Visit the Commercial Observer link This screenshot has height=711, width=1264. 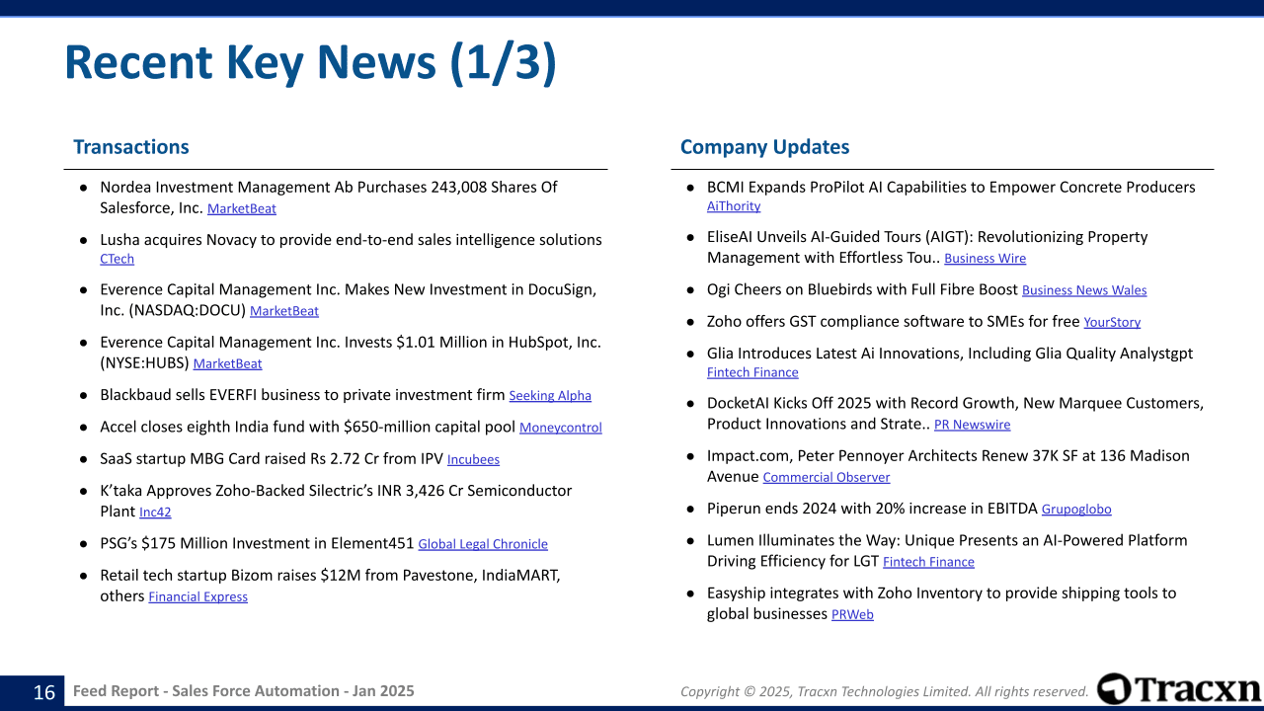click(x=826, y=478)
